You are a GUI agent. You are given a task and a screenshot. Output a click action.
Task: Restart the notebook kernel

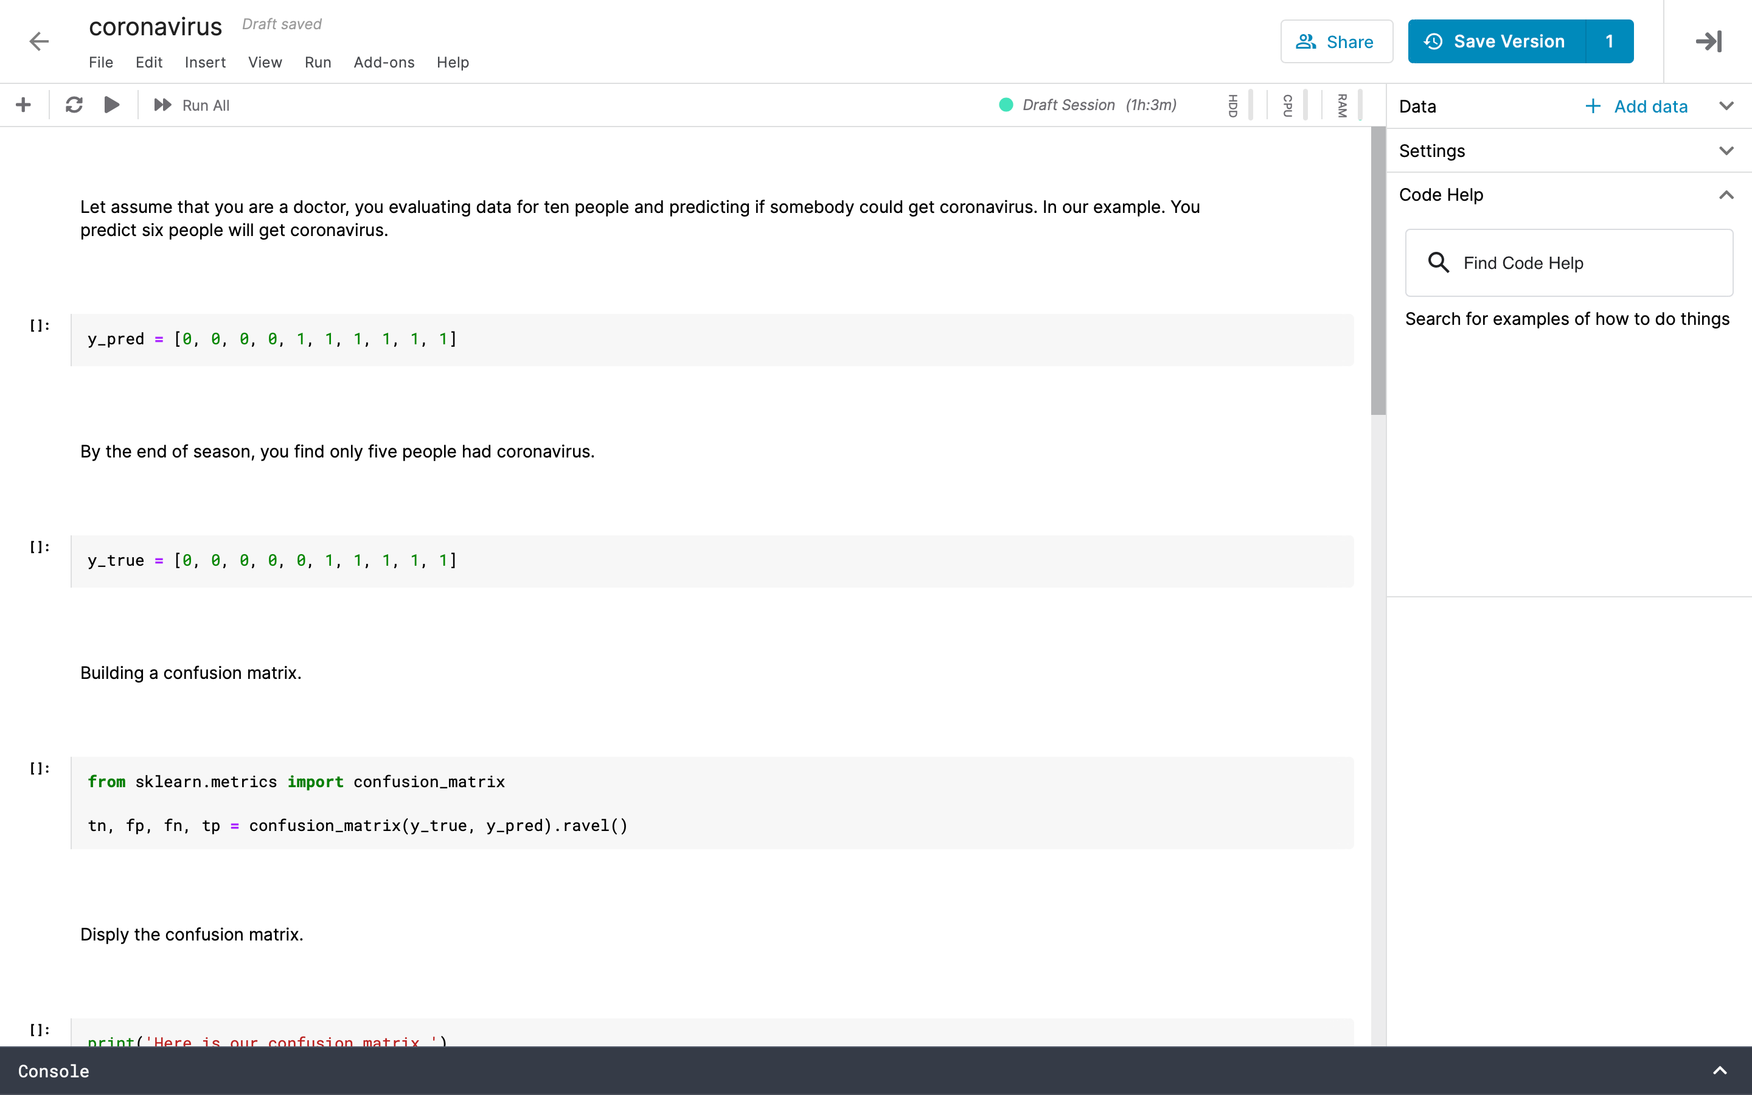[x=75, y=104]
